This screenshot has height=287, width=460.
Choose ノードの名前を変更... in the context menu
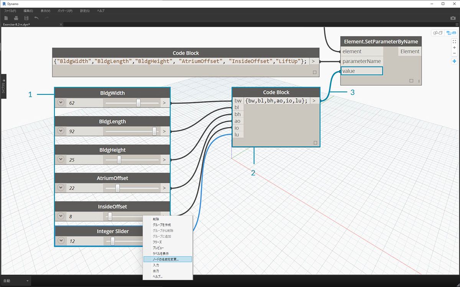pos(168,259)
